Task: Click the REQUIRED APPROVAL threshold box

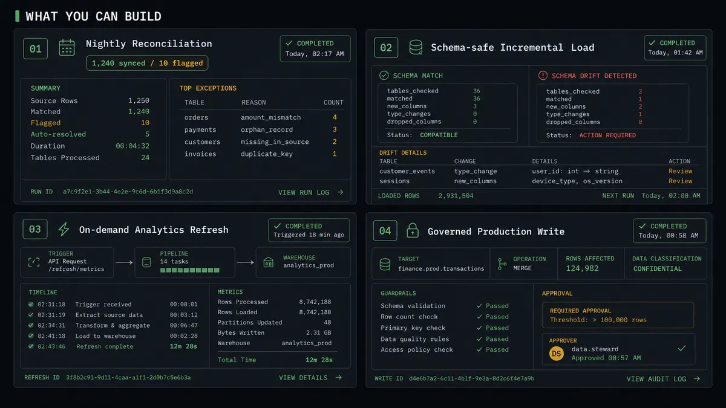Action: tap(618, 315)
